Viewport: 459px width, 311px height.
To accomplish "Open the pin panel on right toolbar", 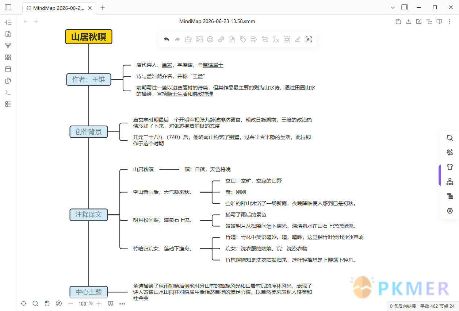I will 450,138.
